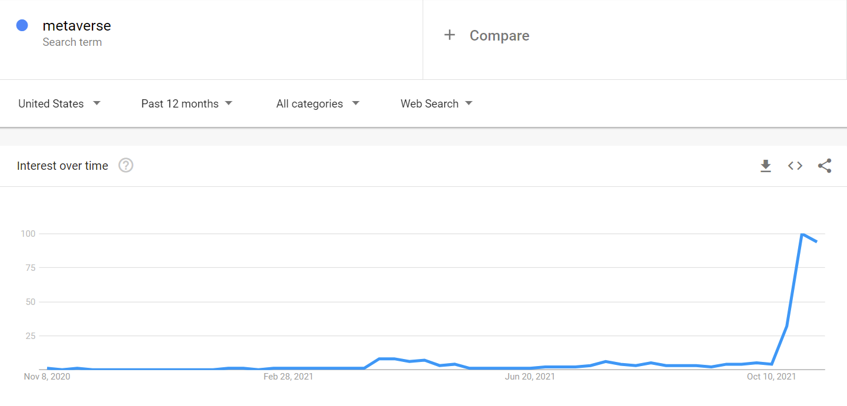Click the 50 y-axis value label
Image resolution: width=847 pixels, height=406 pixels.
tap(29, 302)
